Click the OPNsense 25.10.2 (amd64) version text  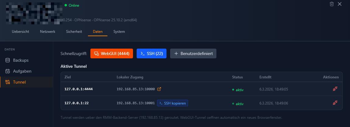(115, 20)
